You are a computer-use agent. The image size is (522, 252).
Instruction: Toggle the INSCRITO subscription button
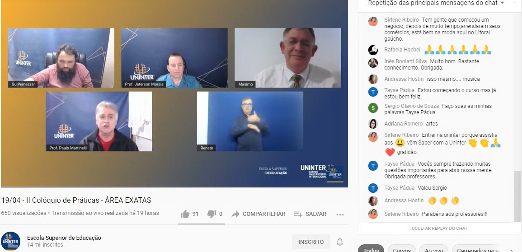[x=311, y=242]
